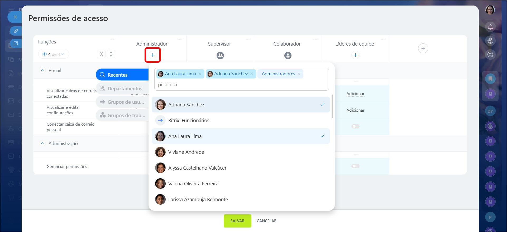Open the Colaborador user icon
This screenshot has width=507, height=232.
(x=288, y=56)
